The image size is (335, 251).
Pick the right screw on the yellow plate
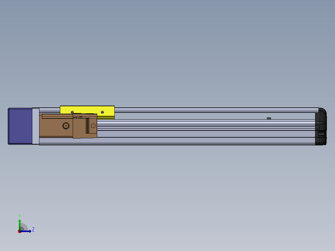[x=102, y=112]
